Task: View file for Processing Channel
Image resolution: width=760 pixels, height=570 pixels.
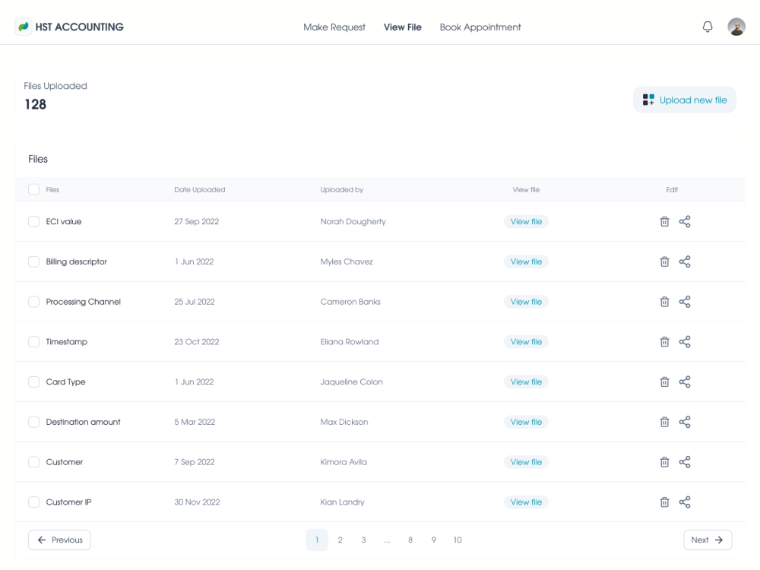Action: (x=526, y=302)
